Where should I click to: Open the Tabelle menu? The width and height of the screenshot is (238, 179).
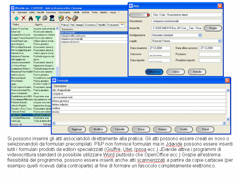76,12
